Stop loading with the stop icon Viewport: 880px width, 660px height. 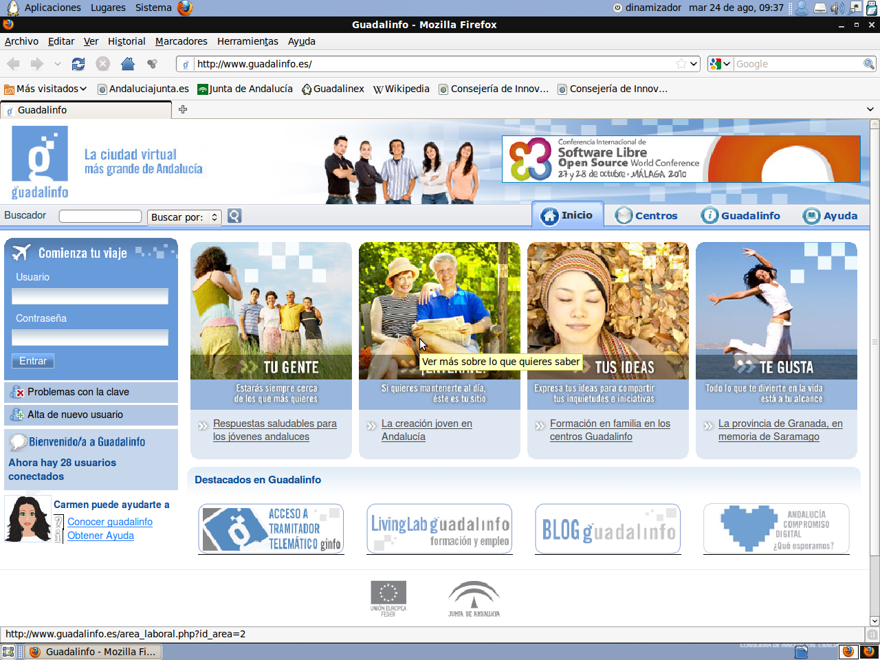103,64
